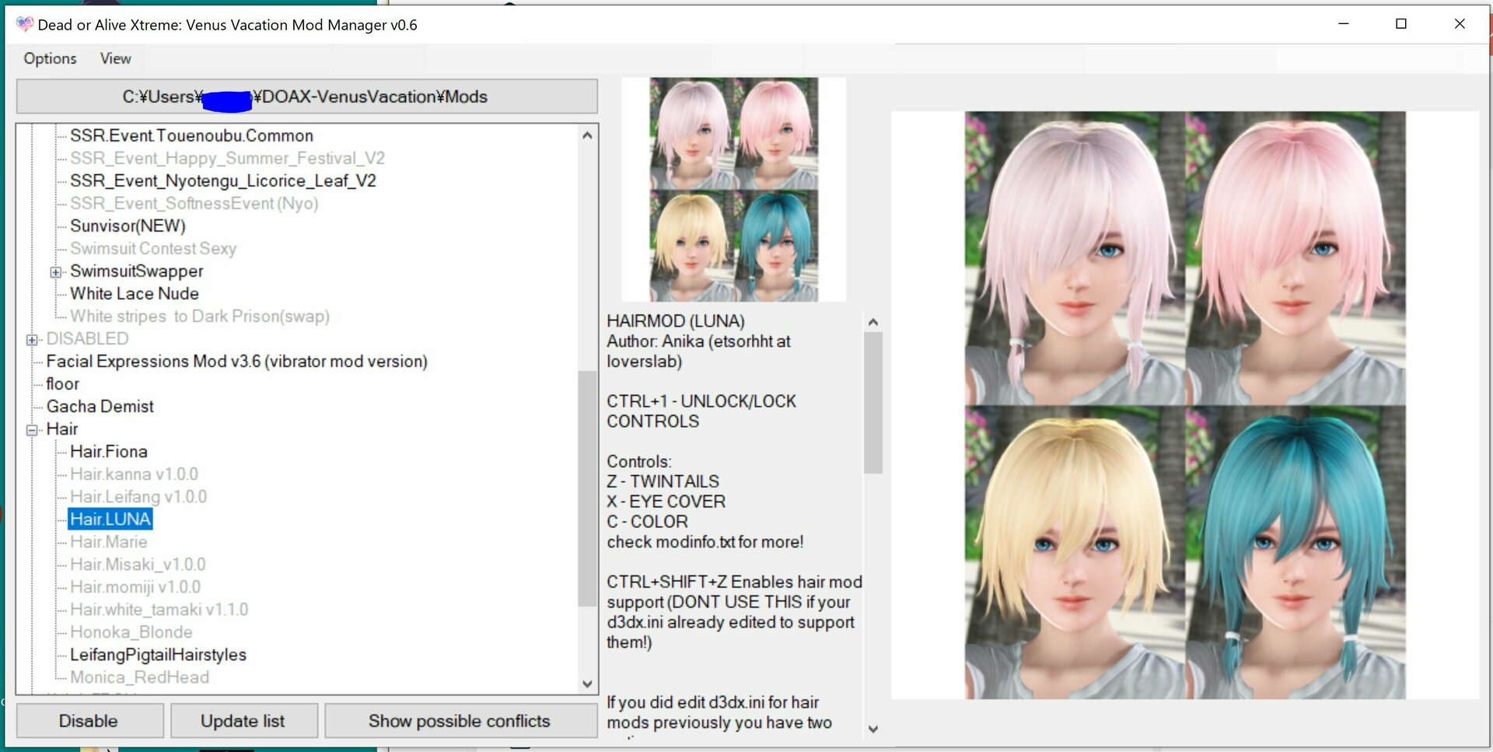The width and height of the screenshot is (1493, 752).
Task: Select Hair.white_tamaki v1.1.0 mod
Action: coord(159,609)
